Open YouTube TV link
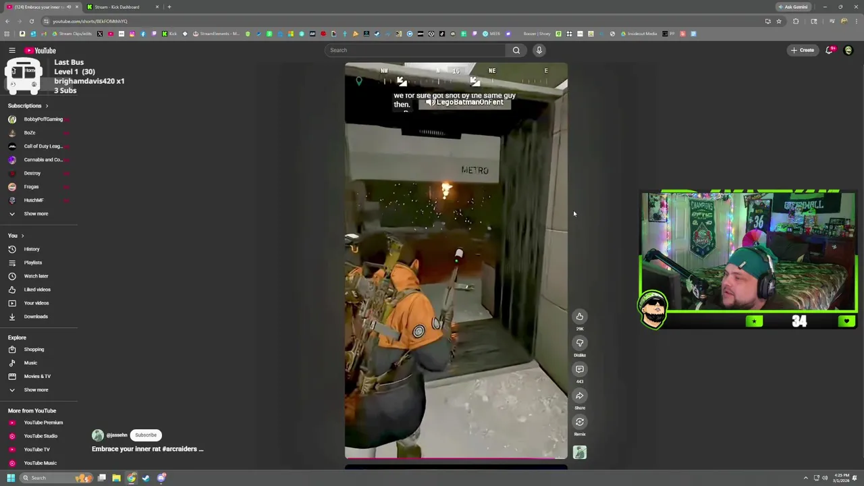This screenshot has width=864, height=486. 38,450
